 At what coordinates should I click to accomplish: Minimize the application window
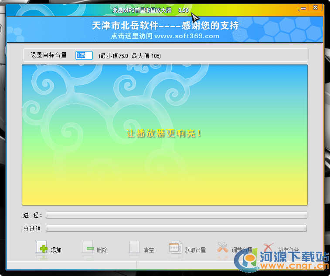(303, 8)
